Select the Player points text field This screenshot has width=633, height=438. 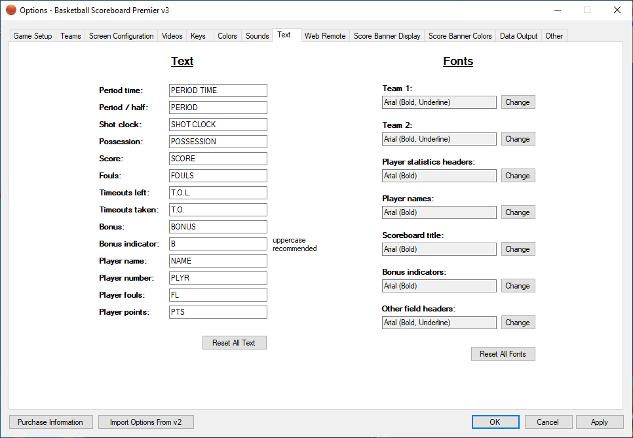pyautogui.click(x=218, y=312)
